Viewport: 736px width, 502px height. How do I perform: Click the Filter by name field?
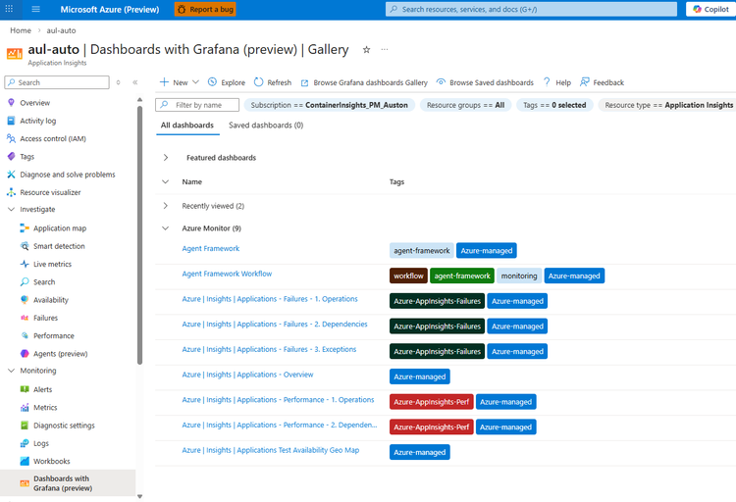click(197, 105)
